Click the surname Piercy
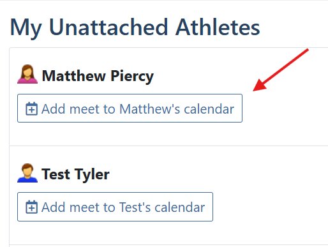 132,77
